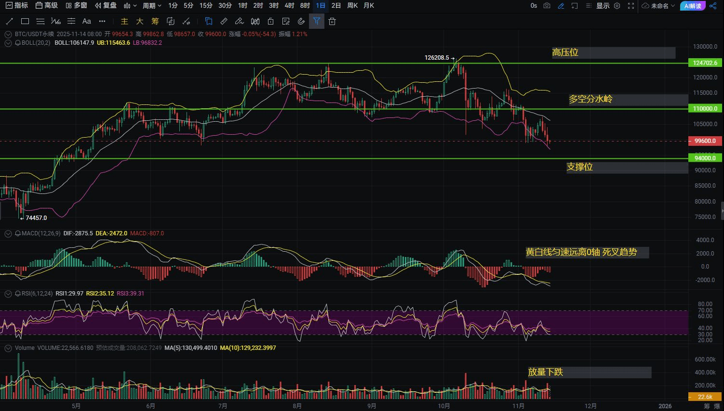Pick the Aa text annotation tool
724x411 pixels.
87,21
